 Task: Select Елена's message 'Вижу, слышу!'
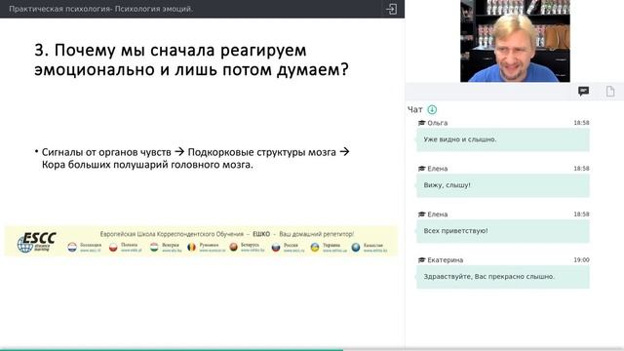coord(503,185)
